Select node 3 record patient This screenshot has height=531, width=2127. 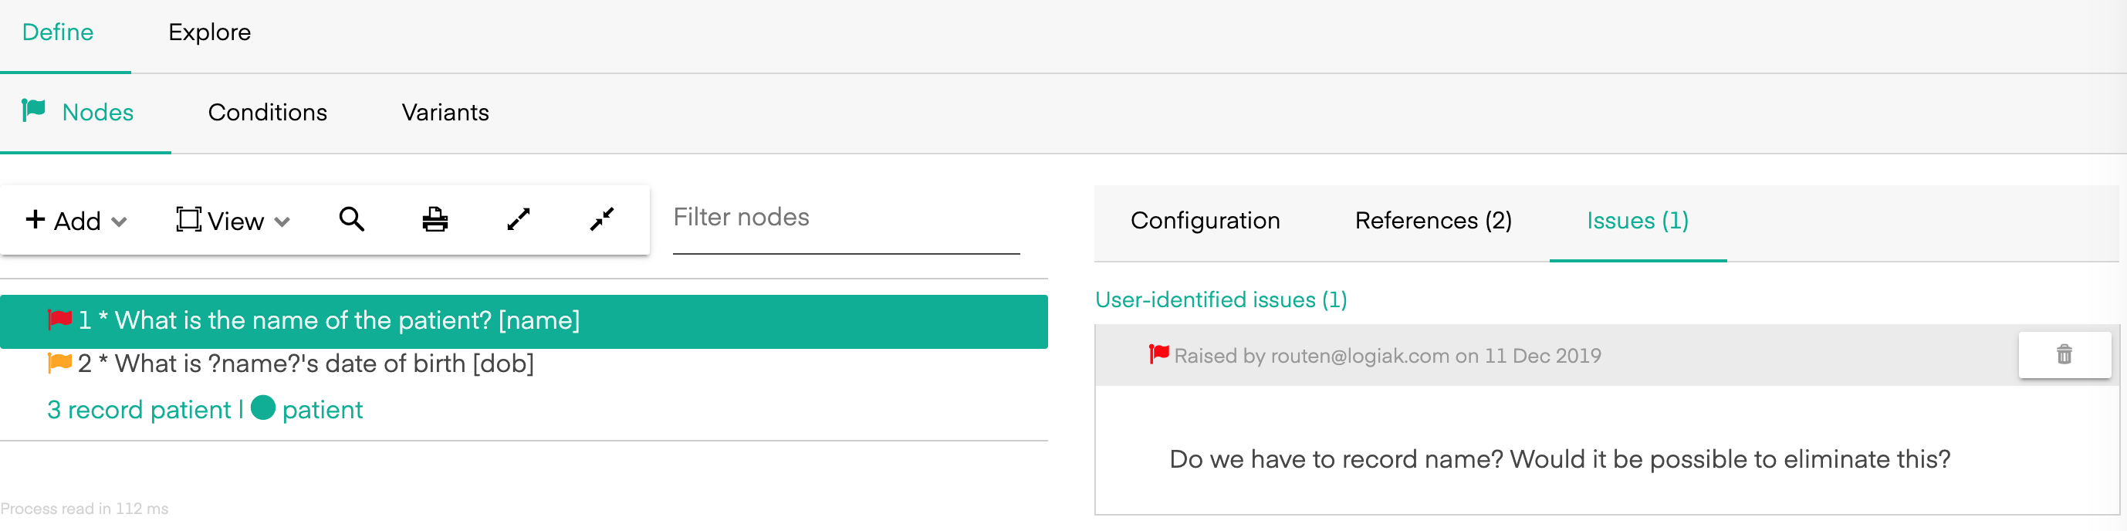[205, 410]
